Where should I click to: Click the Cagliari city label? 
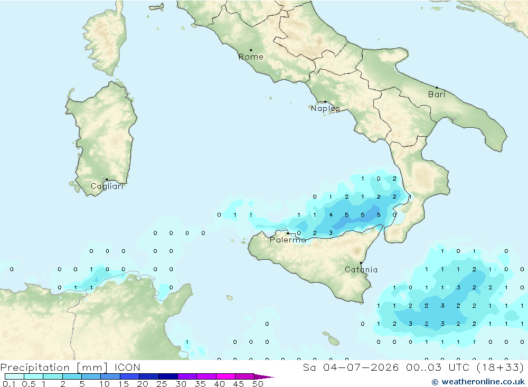coord(107,186)
